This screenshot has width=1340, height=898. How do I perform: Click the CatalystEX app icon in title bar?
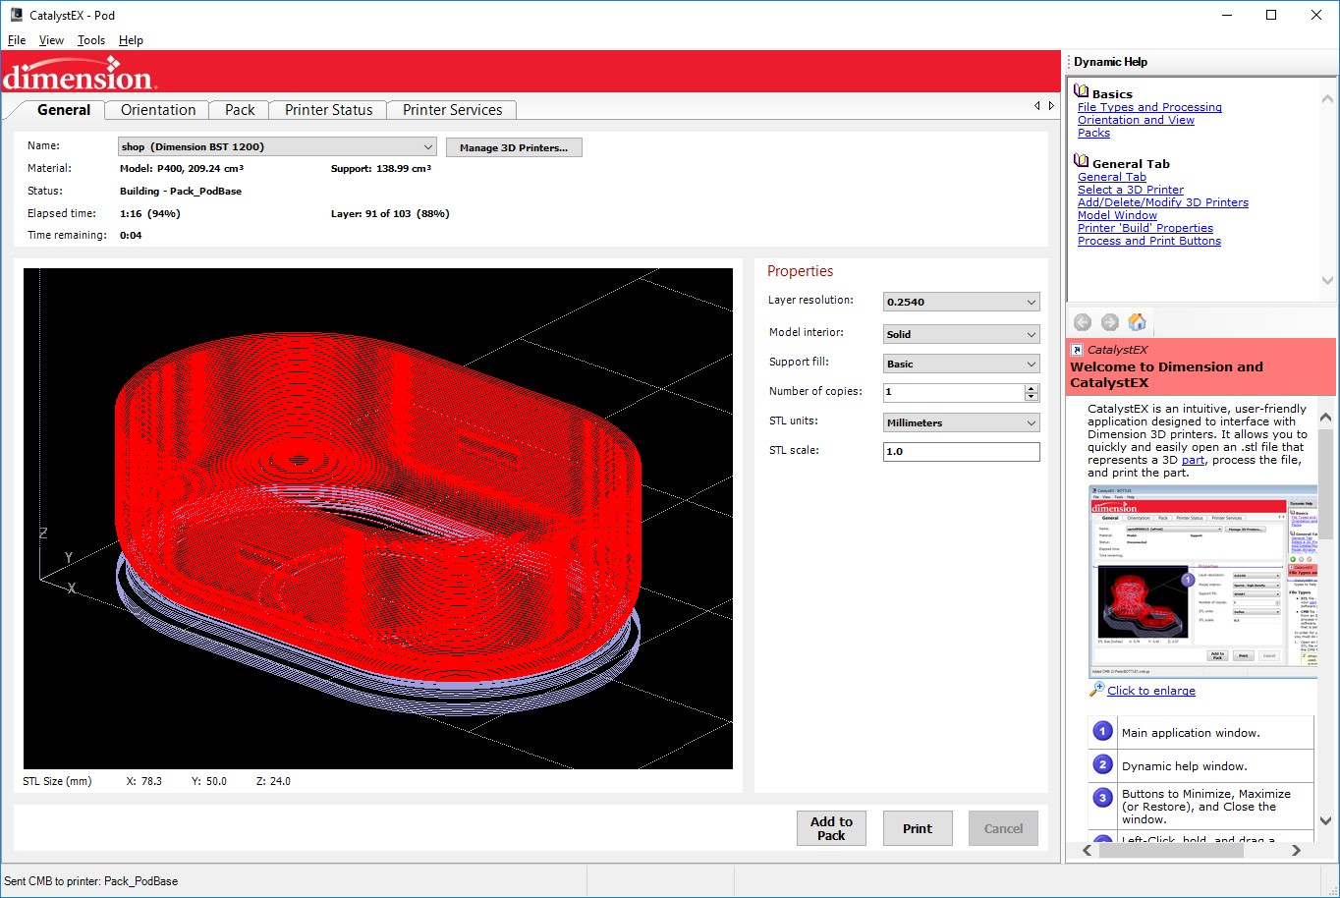[16, 15]
